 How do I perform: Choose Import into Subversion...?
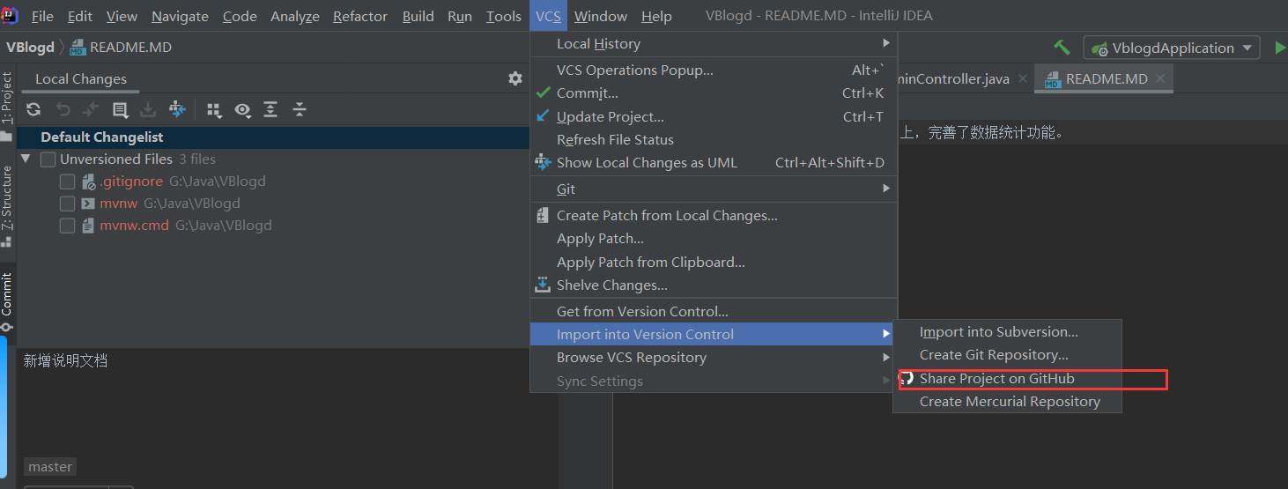pos(1008,331)
